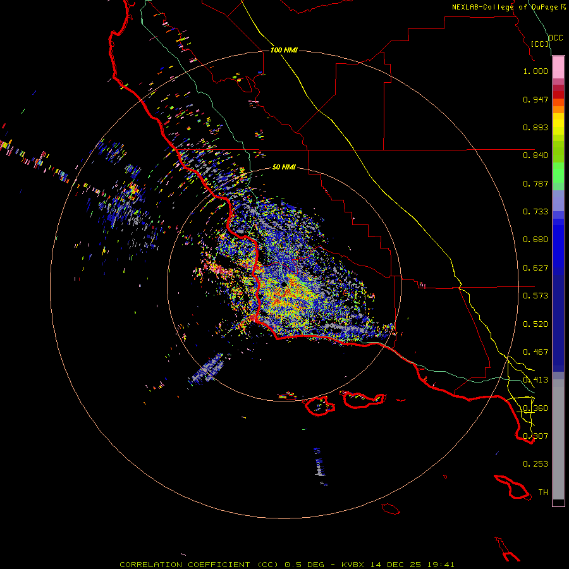Click the 0.787 legend value
Viewport: 569px width, 569px height.
point(535,183)
